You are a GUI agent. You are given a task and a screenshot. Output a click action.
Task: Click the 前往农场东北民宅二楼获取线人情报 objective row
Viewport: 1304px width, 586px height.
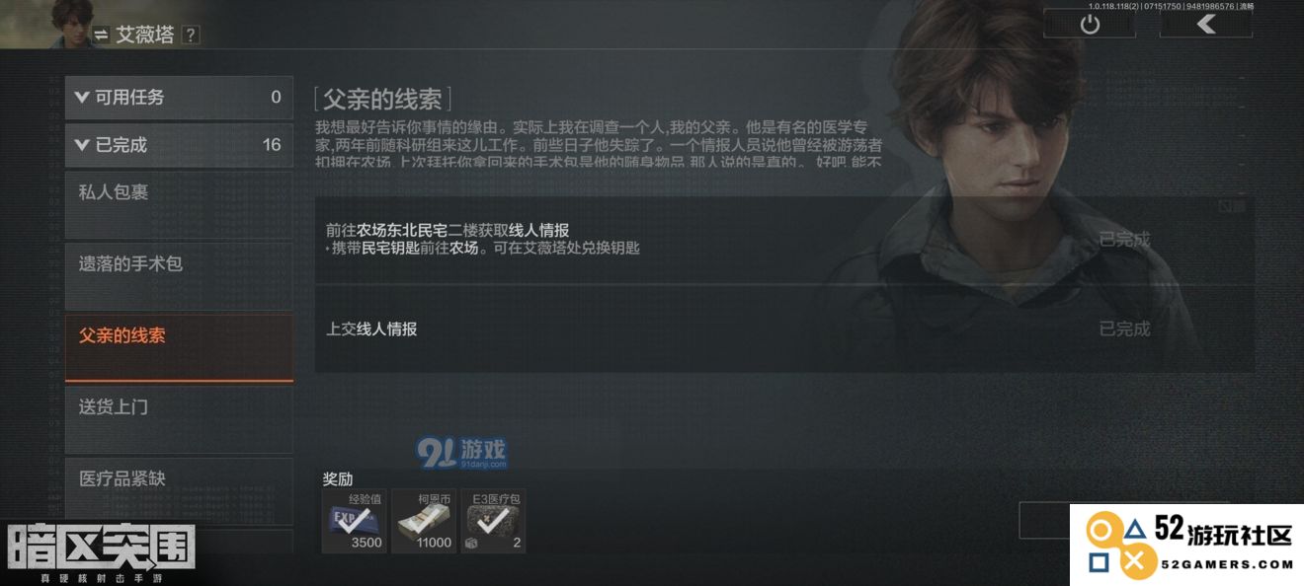click(784, 240)
